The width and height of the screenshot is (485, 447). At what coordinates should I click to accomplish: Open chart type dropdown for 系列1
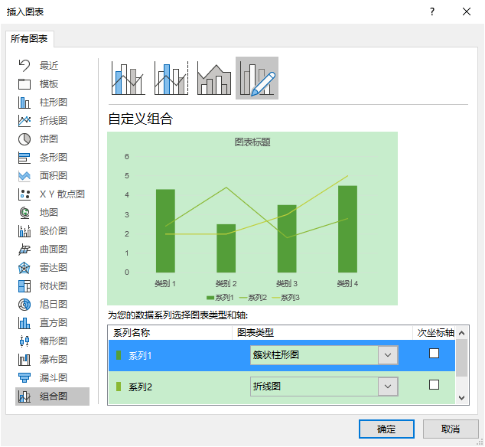click(x=389, y=355)
